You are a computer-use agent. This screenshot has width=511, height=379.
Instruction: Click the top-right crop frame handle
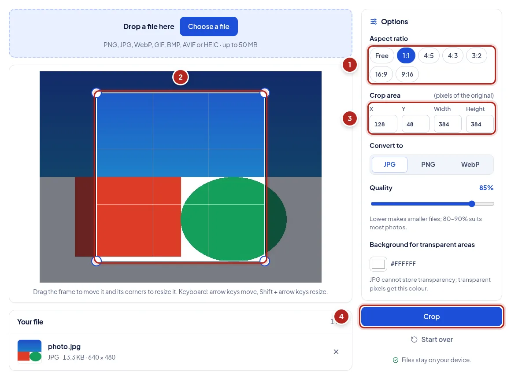(x=265, y=93)
